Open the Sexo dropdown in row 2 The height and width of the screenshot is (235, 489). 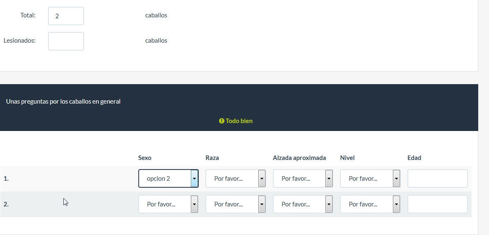click(168, 204)
